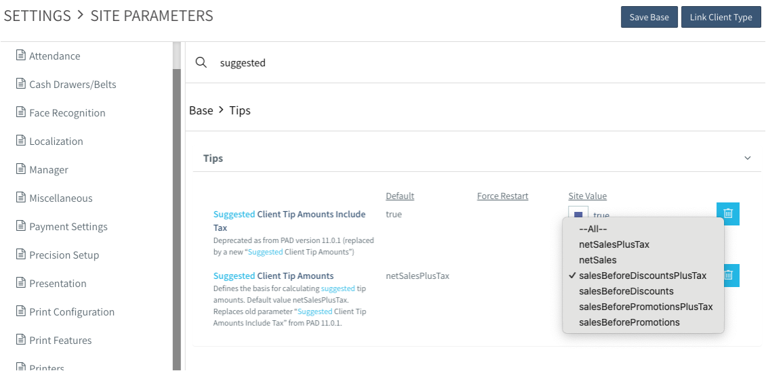Click the document icon beside Payment Settings
766x371 pixels.
click(21, 226)
